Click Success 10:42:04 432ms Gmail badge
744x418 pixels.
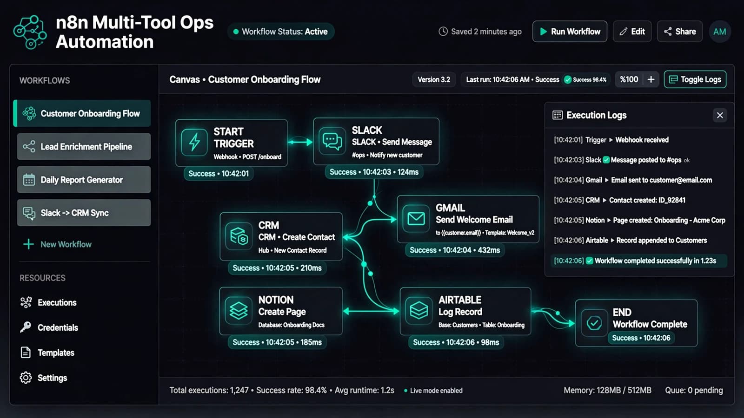point(455,250)
